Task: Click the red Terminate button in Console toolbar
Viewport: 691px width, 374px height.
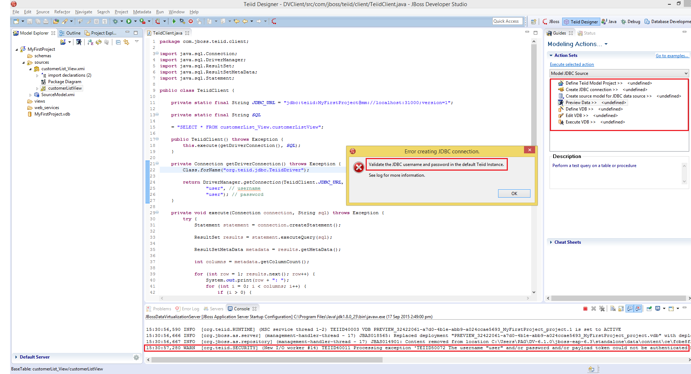Action: pos(585,308)
